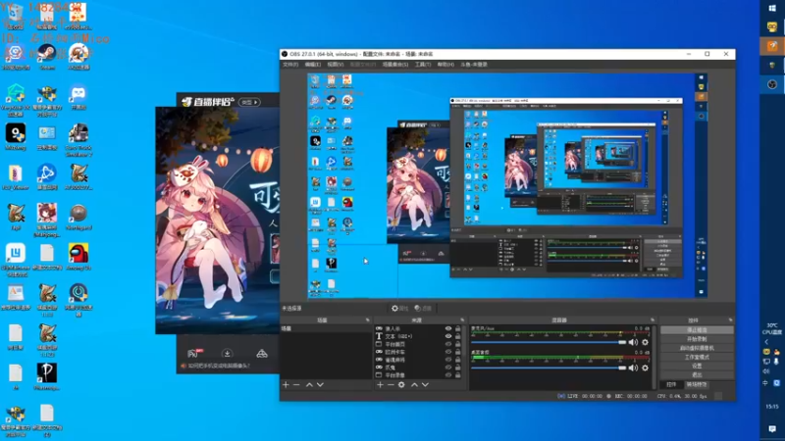785x441 pixels.
Task: Mute the 麦克风/Aux speaker icon
Action: pos(633,342)
